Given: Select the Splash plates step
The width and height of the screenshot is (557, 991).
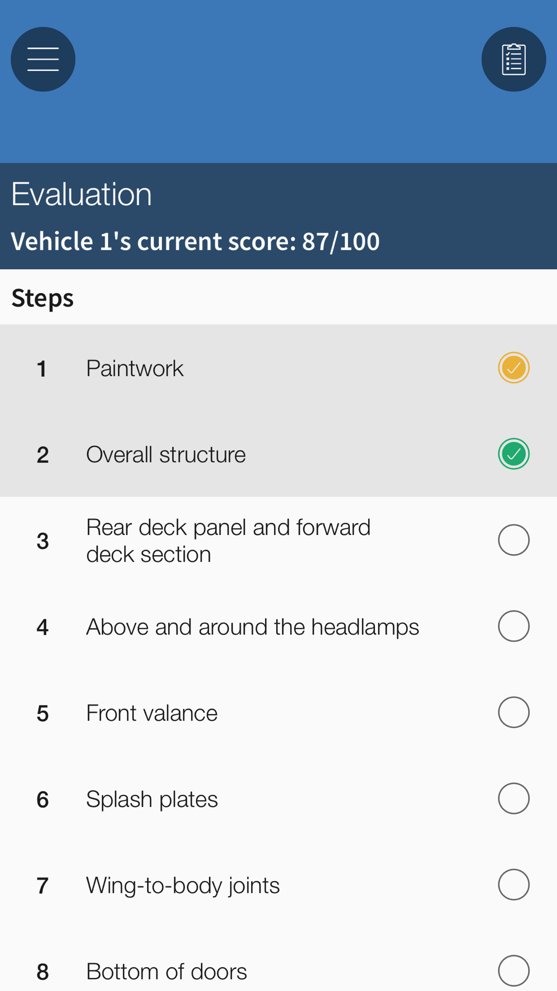Looking at the screenshot, I should coord(278,799).
